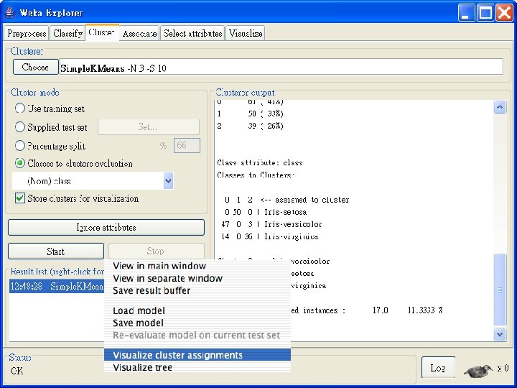Click the clusterer output scroll up arrow
517x388 pixels.
coord(500,107)
